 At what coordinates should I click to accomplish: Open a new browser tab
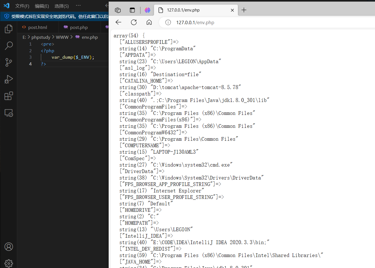[244, 10]
